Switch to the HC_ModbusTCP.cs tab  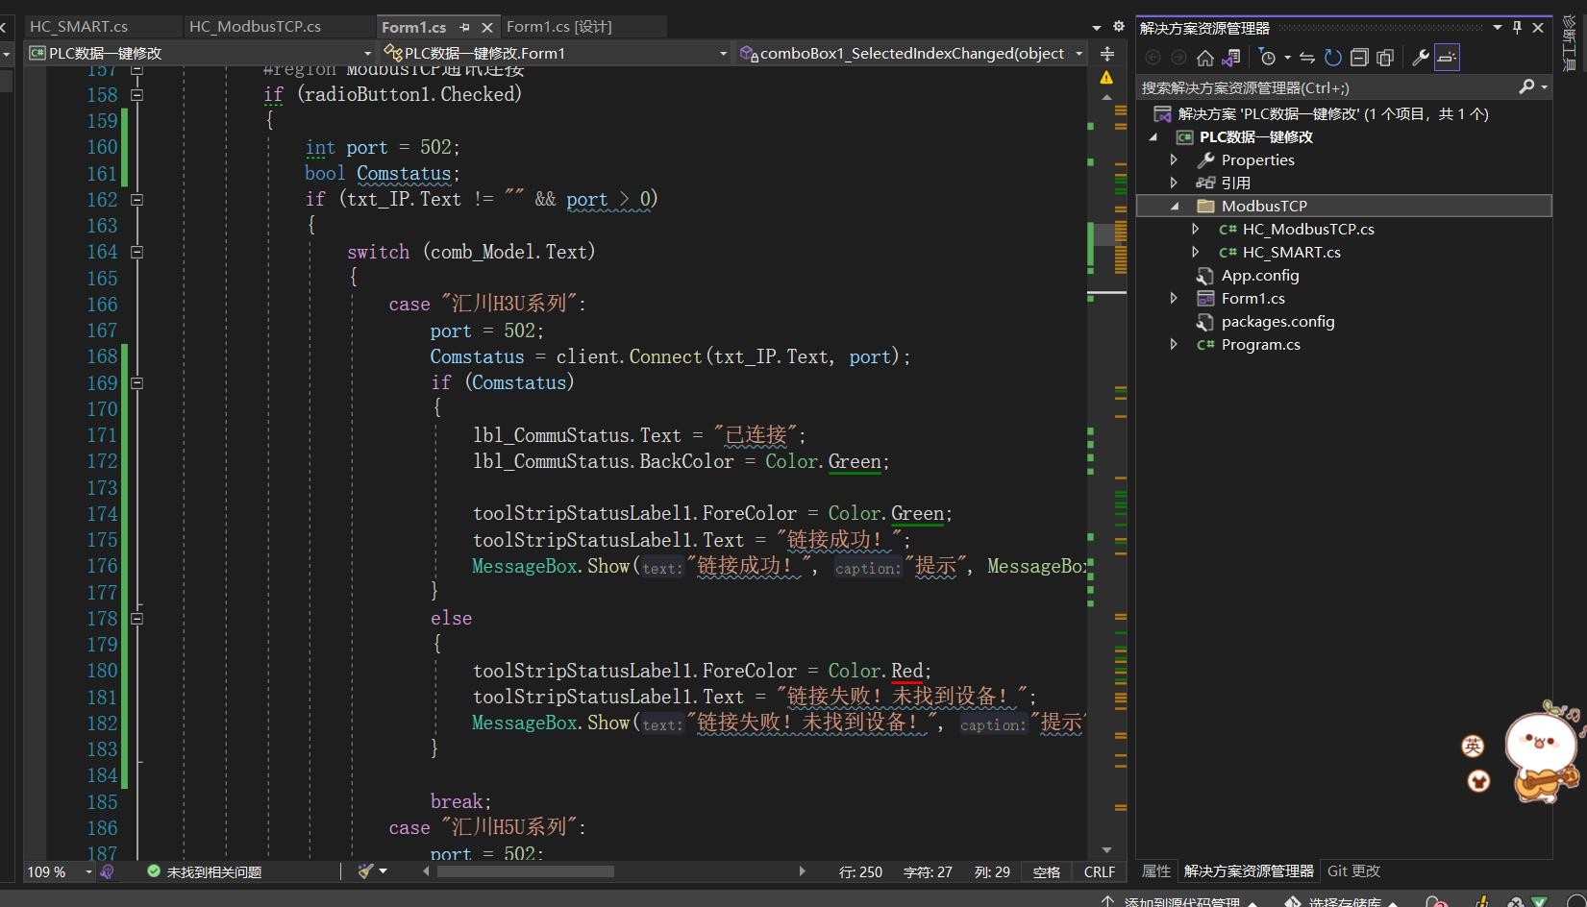(255, 27)
